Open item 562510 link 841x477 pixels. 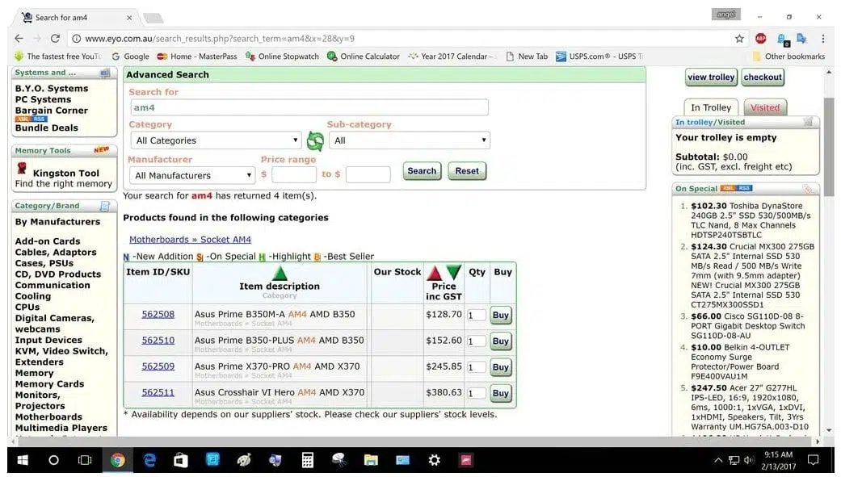click(x=158, y=341)
